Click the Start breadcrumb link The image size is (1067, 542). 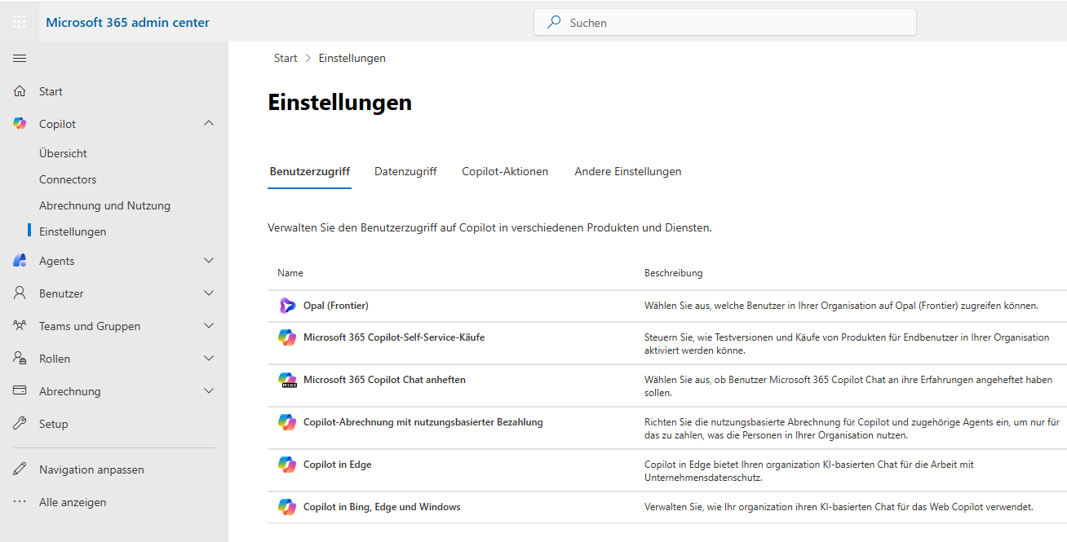click(286, 58)
